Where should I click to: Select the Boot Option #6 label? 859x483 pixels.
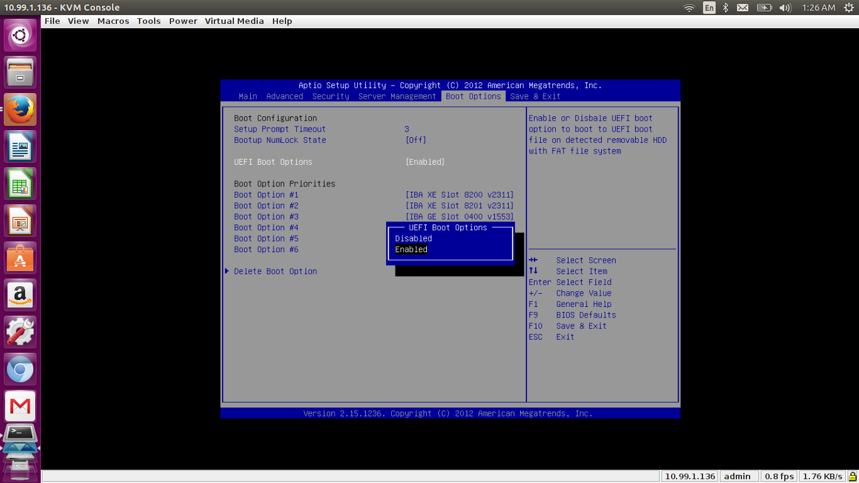coord(266,250)
